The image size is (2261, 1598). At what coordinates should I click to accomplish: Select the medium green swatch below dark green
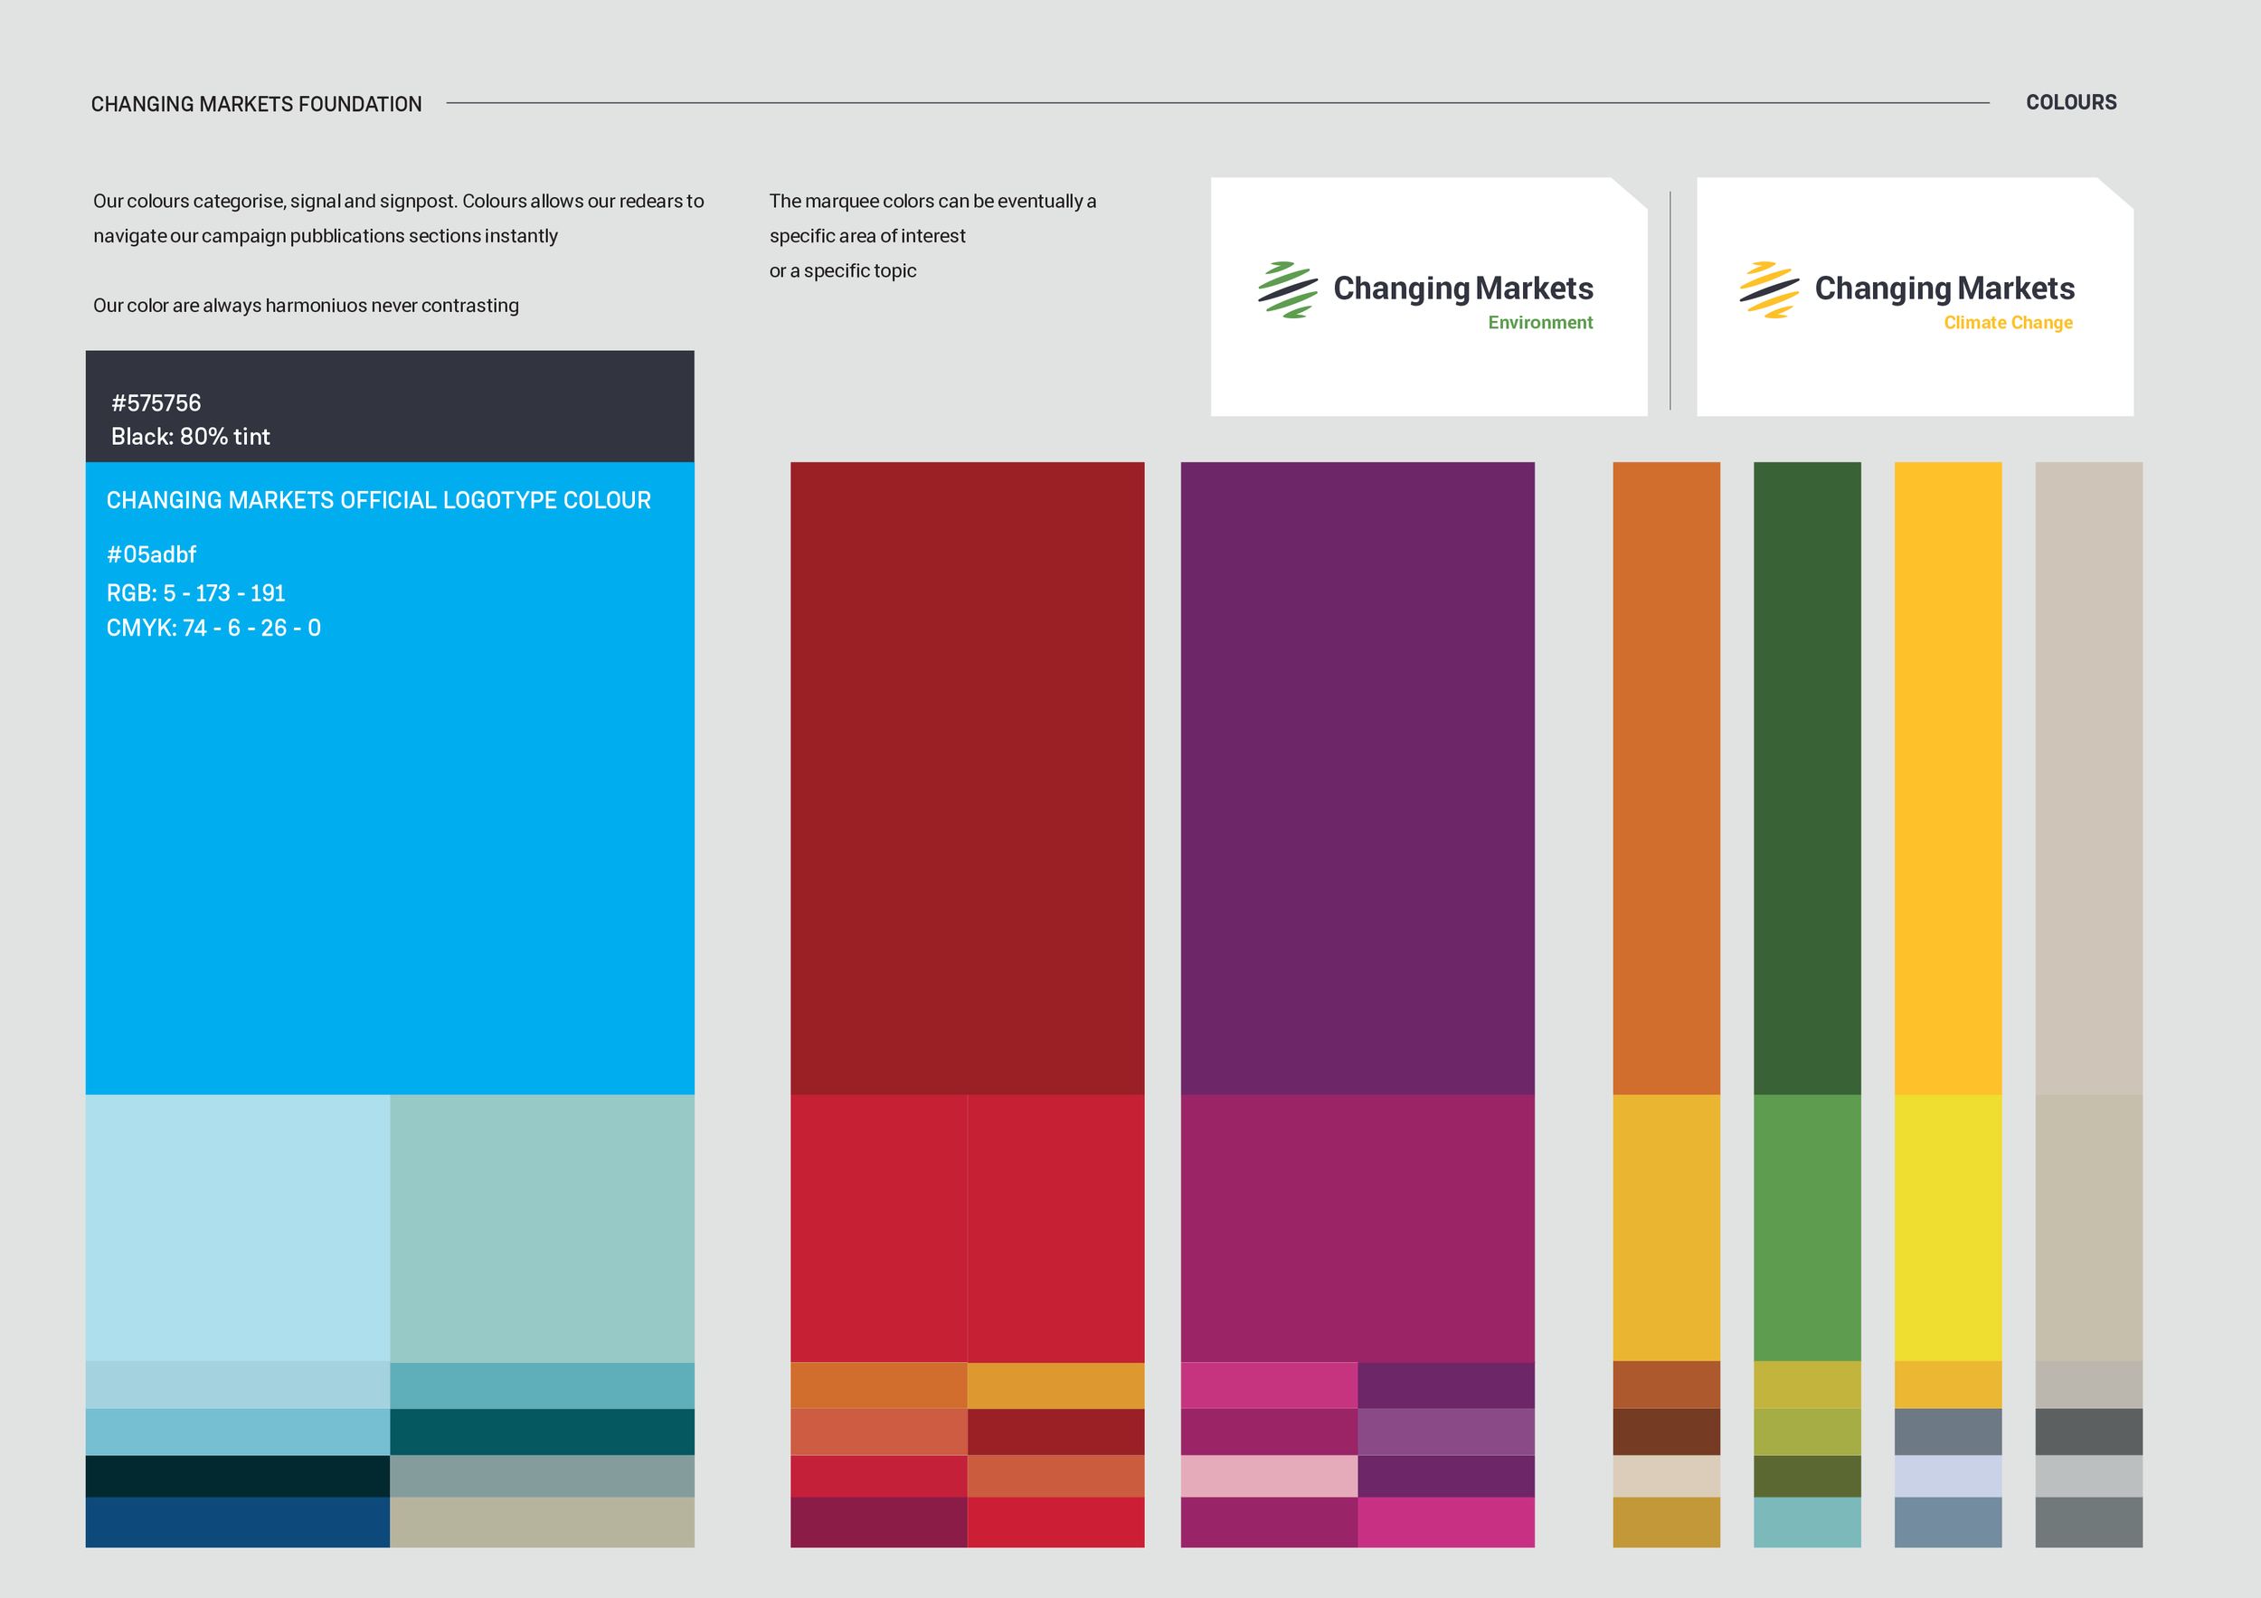[x=1806, y=1227]
